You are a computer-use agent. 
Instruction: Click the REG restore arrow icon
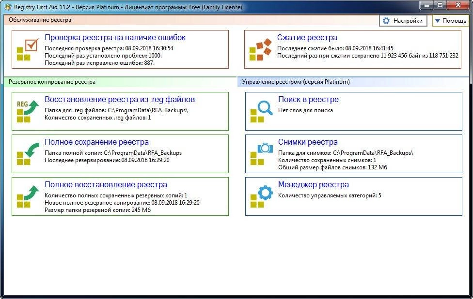(x=28, y=111)
